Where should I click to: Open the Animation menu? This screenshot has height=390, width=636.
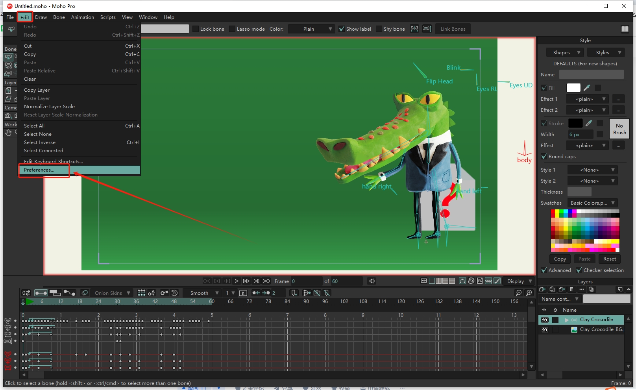pos(82,17)
